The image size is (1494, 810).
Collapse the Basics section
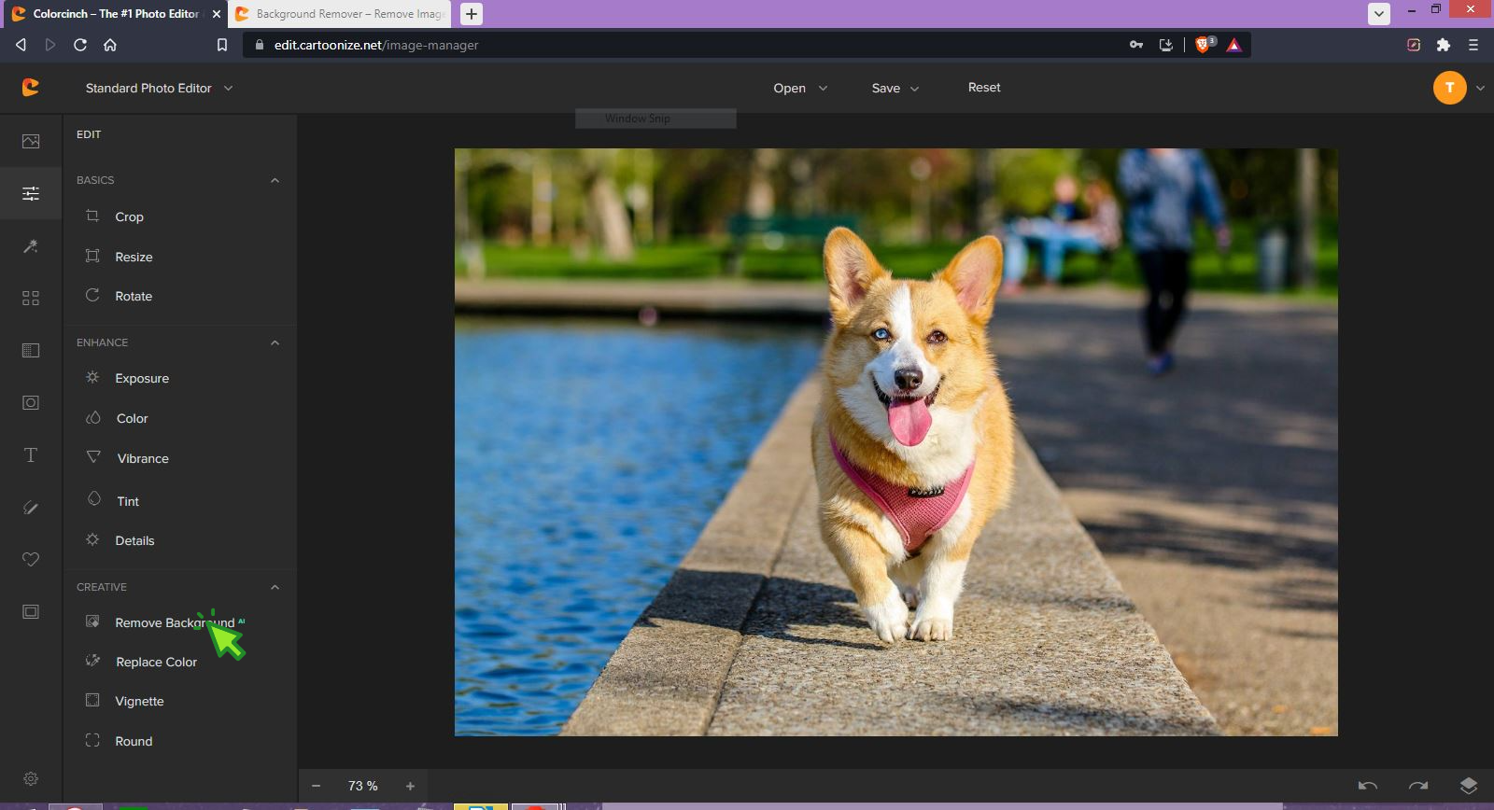pyautogui.click(x=275, y=180)
